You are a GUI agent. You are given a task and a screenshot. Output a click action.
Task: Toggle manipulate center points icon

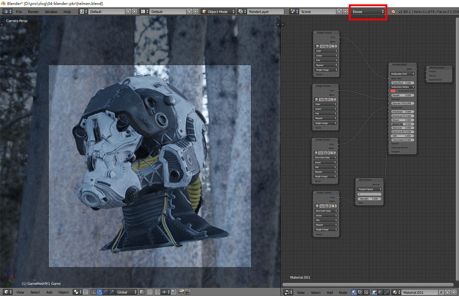pyautogui.click(x=85, y=292)
